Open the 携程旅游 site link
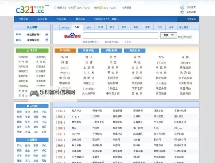The image size is (215, 163). [x=185, y=67]
